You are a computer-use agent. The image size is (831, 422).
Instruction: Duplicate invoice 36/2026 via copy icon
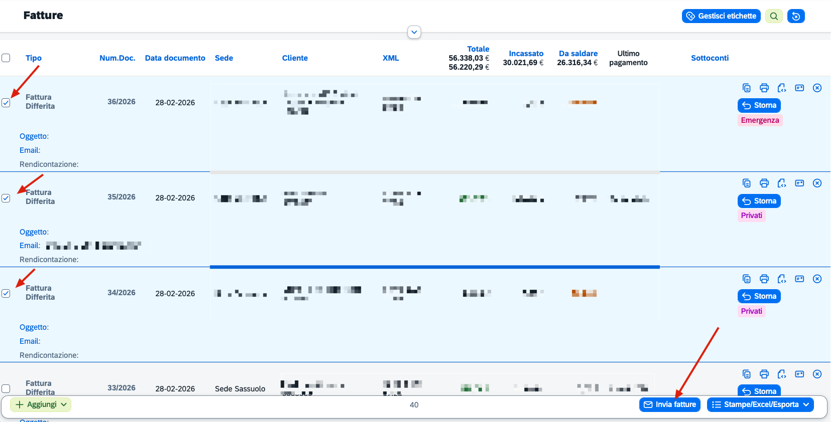coord(747,88)
